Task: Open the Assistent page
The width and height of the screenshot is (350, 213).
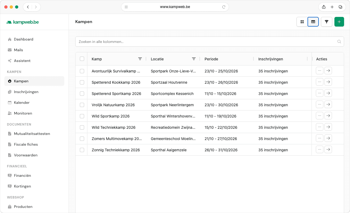Action: (34, 61)
